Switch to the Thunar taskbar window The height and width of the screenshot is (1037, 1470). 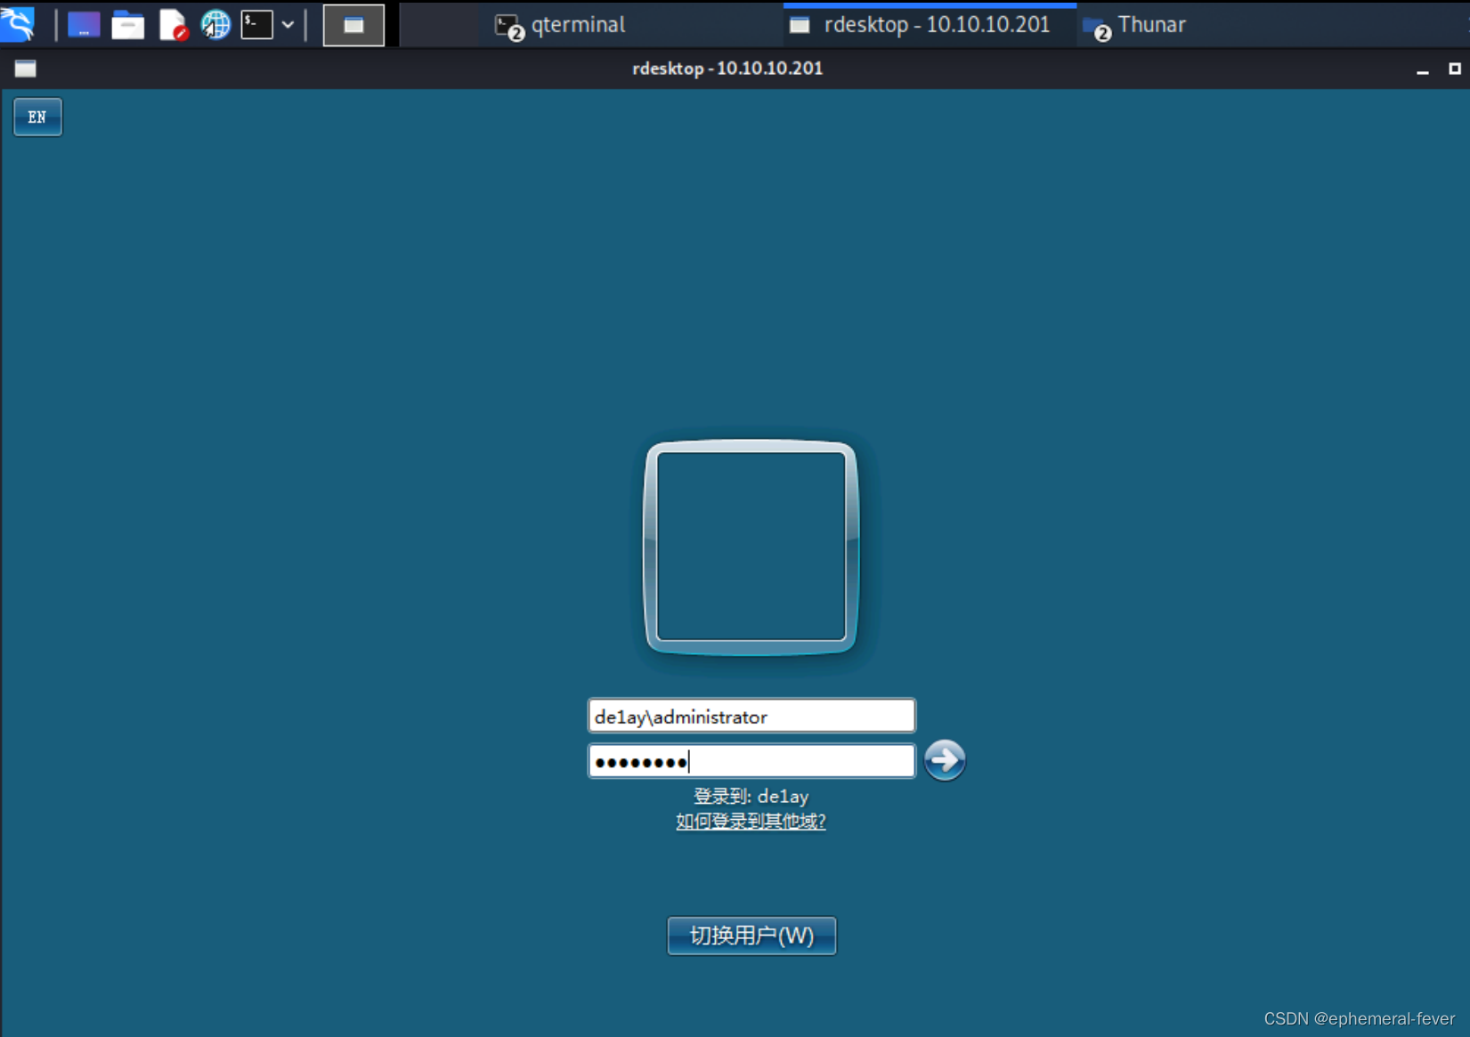pyautogui.click(x=1134, y=25)
